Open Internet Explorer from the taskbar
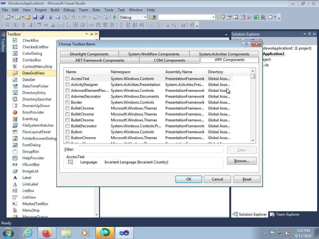This screenshot has height=239, width=319. point(28,233)
